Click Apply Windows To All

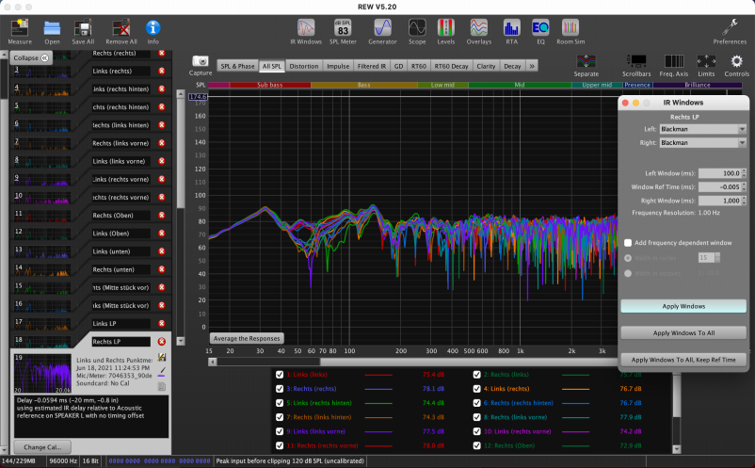pos(683,332)
